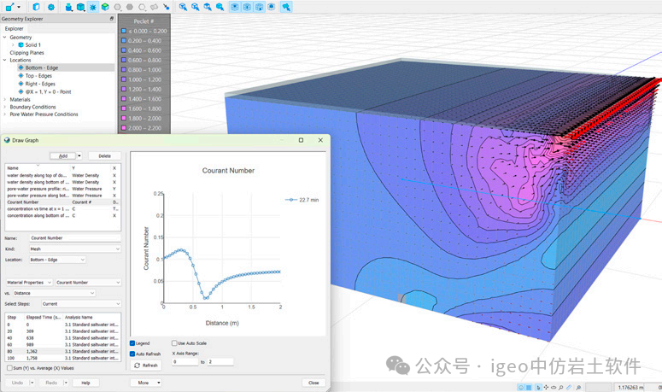Toggle the highlighted starburst toolbar icon
The image size is (662, 392).
92,7
